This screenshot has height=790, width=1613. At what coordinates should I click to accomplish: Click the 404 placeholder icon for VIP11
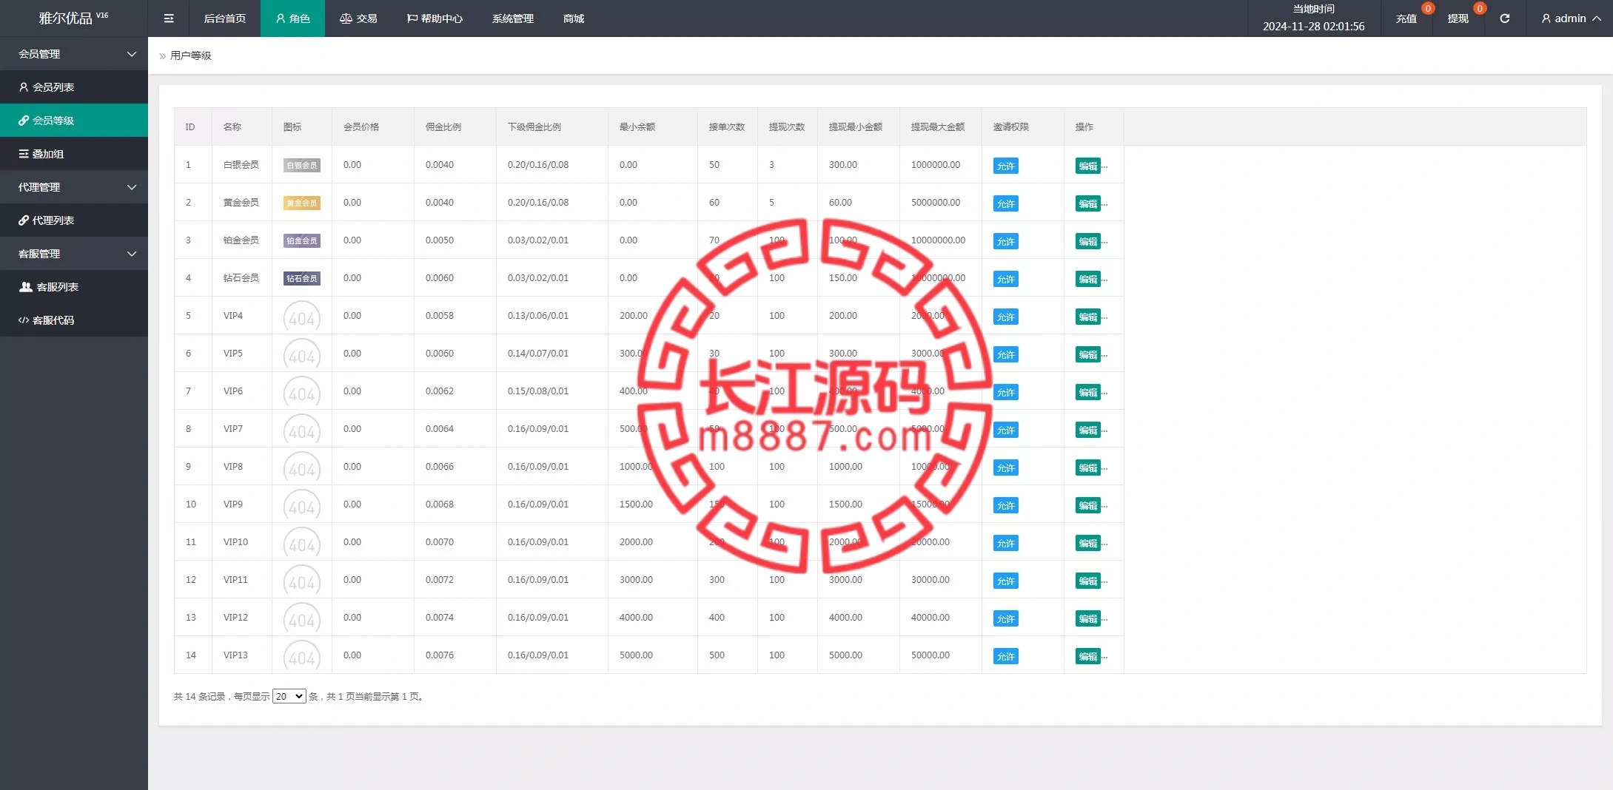pyautogui.click(x=302, y=580)
